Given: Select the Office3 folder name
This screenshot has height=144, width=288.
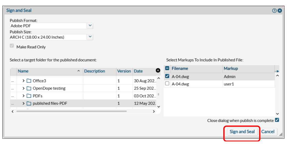Looking at the screenshot, I should point(39,81).
